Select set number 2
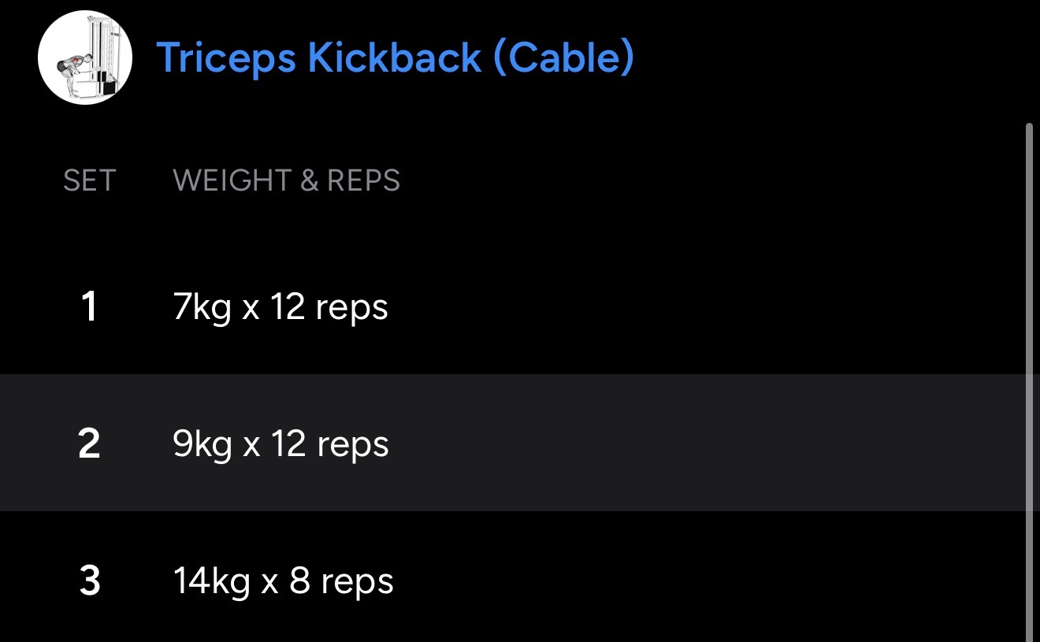Viewport: 1040px width, 642px height. tap(89, 443)
